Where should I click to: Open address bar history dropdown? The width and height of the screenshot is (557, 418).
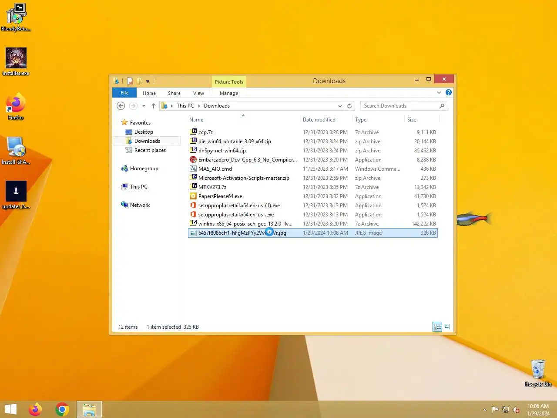click(x=340, y=106)
